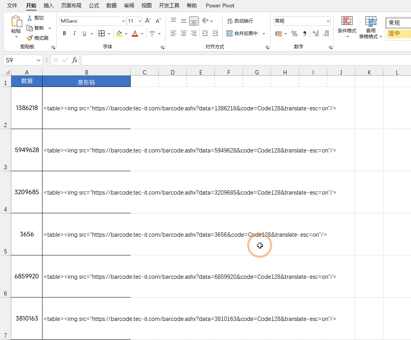
Task: Apply the 适中 cell style
Action: click(399, 34)
